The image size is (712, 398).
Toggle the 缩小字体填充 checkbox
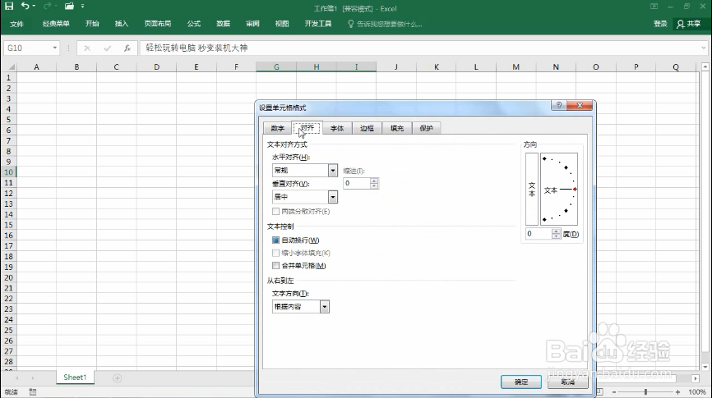tap(275, 253)
